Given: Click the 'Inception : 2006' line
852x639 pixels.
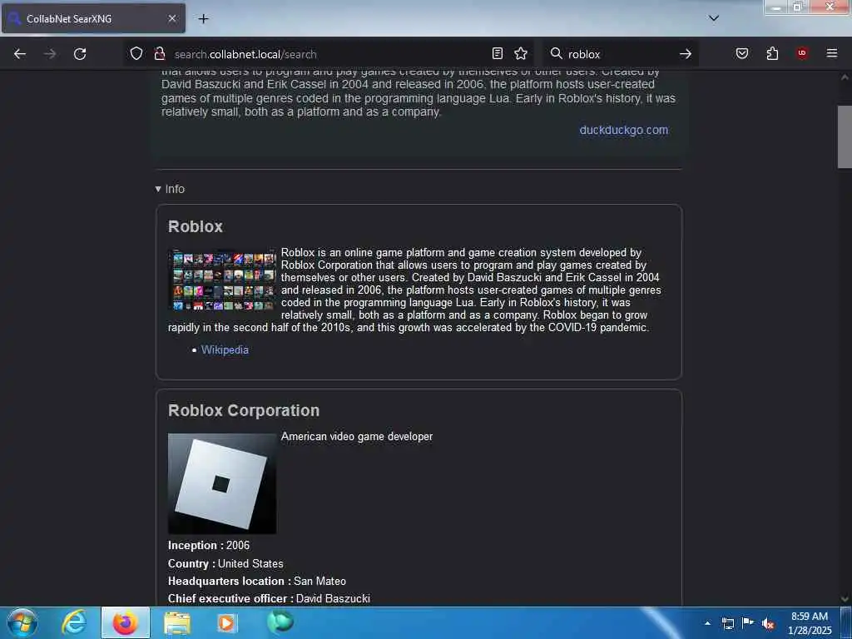Looking at the screenshot, I should 209,545.
